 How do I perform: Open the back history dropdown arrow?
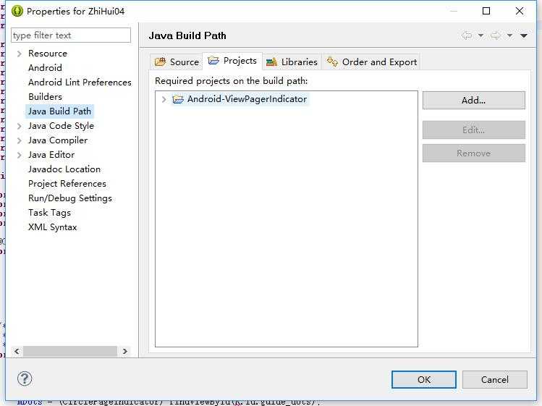(x=480, y=35)
